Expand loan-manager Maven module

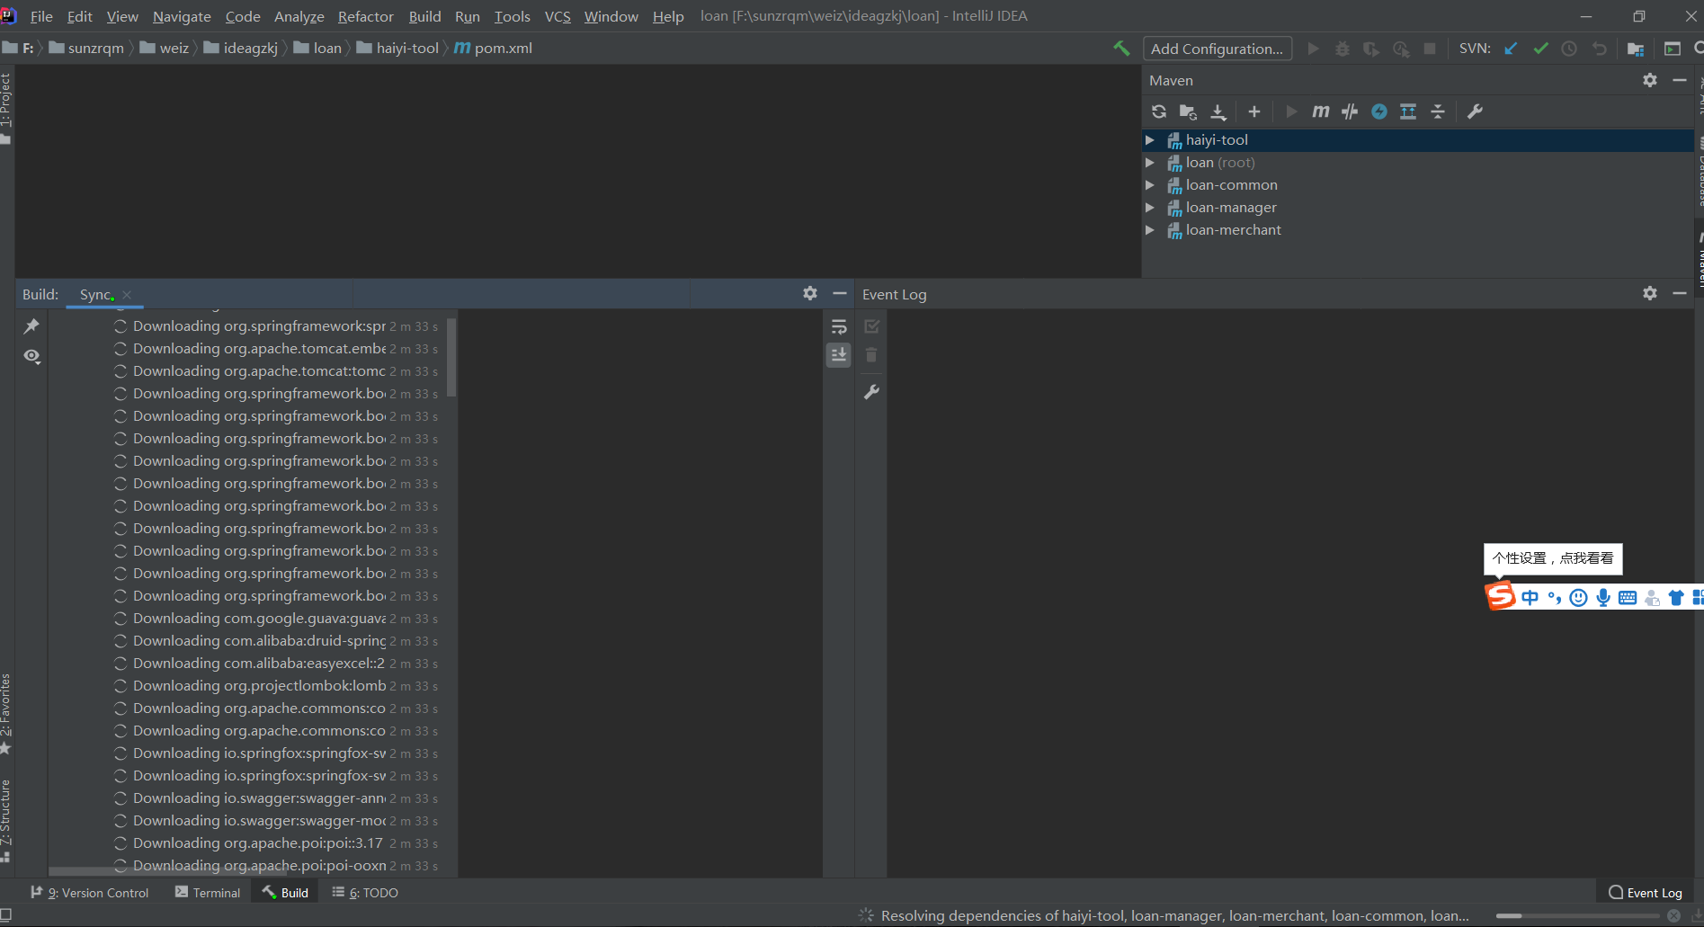(1149, 208)
